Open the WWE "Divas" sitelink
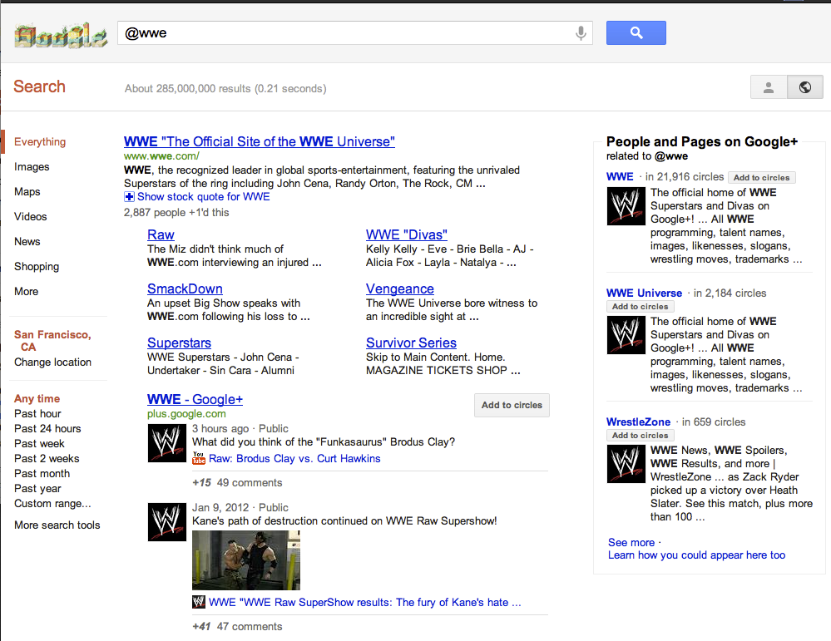The width and height of the screenshot is (831, 641). [x=407, y=234]
